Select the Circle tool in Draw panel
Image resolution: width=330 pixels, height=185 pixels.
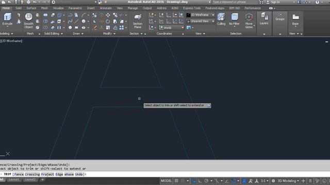(84, 21)
